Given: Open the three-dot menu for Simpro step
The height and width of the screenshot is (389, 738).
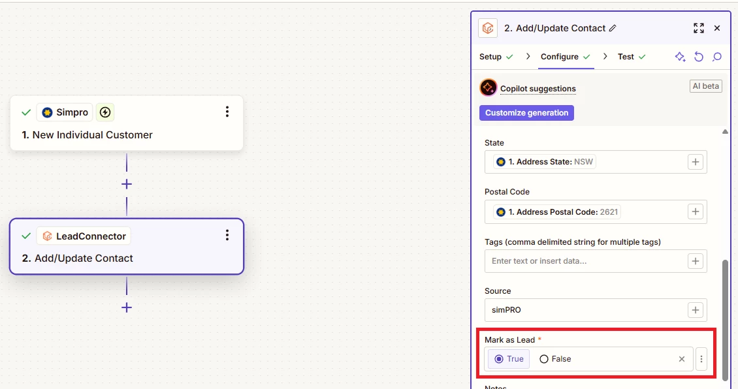Looking at the screenshot, I should tap(227, 112).
